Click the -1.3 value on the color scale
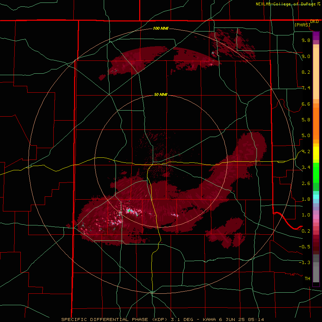Image resolution: width=322 pixels, height=322 pixels. [x=304, y=263]
